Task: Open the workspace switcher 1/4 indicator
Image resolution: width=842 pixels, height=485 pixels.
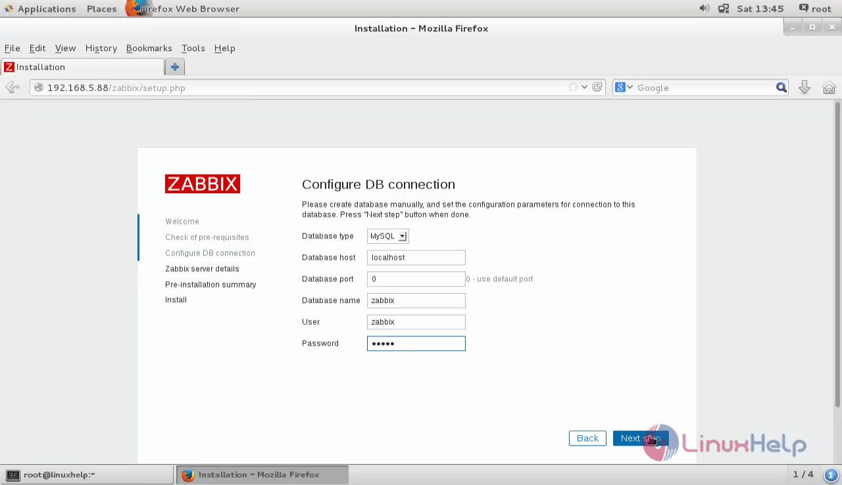Action: (803, 474)
